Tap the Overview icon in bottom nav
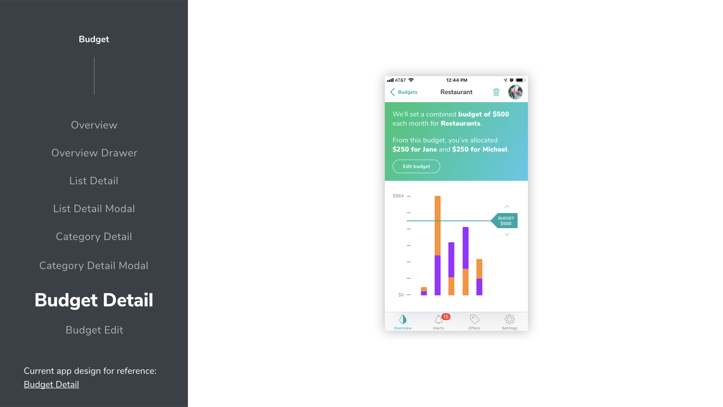 [x=403, y=320]
